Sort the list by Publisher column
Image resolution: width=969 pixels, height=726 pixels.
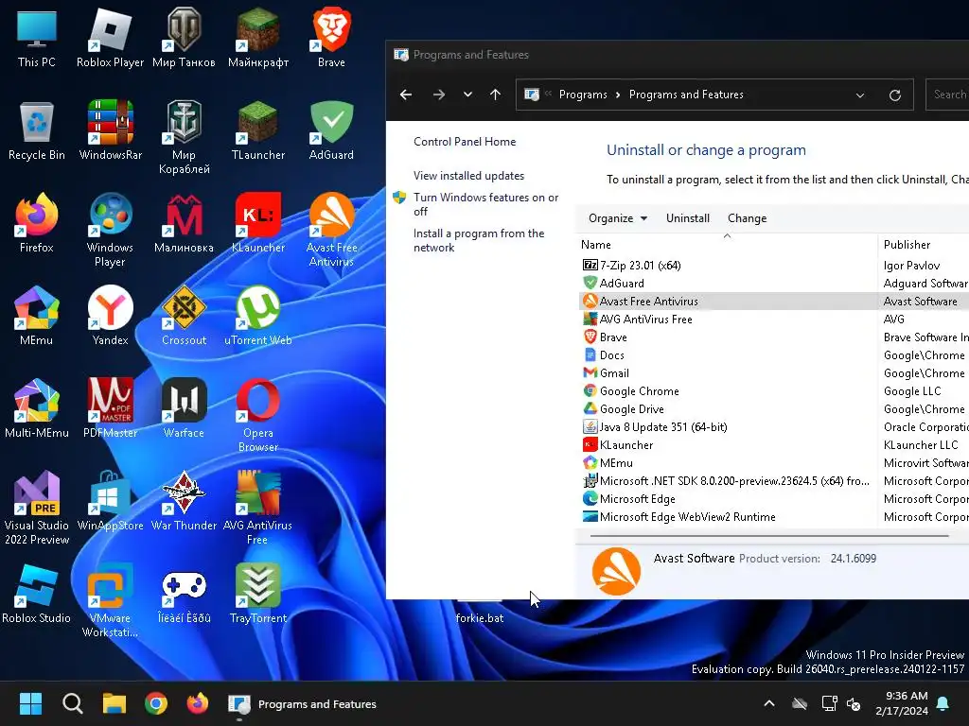pos(924,245)
